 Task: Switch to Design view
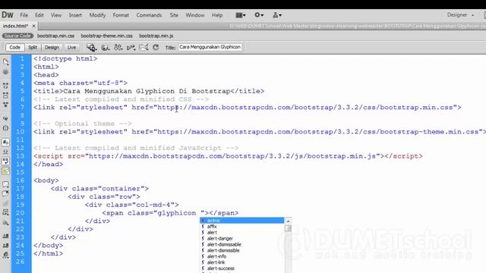tap(52, 47)
